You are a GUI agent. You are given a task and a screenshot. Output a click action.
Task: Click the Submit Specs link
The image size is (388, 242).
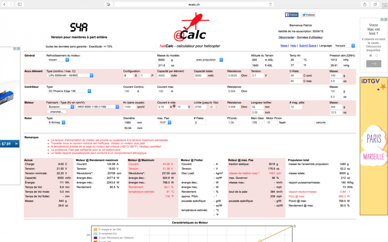[308, 46]
